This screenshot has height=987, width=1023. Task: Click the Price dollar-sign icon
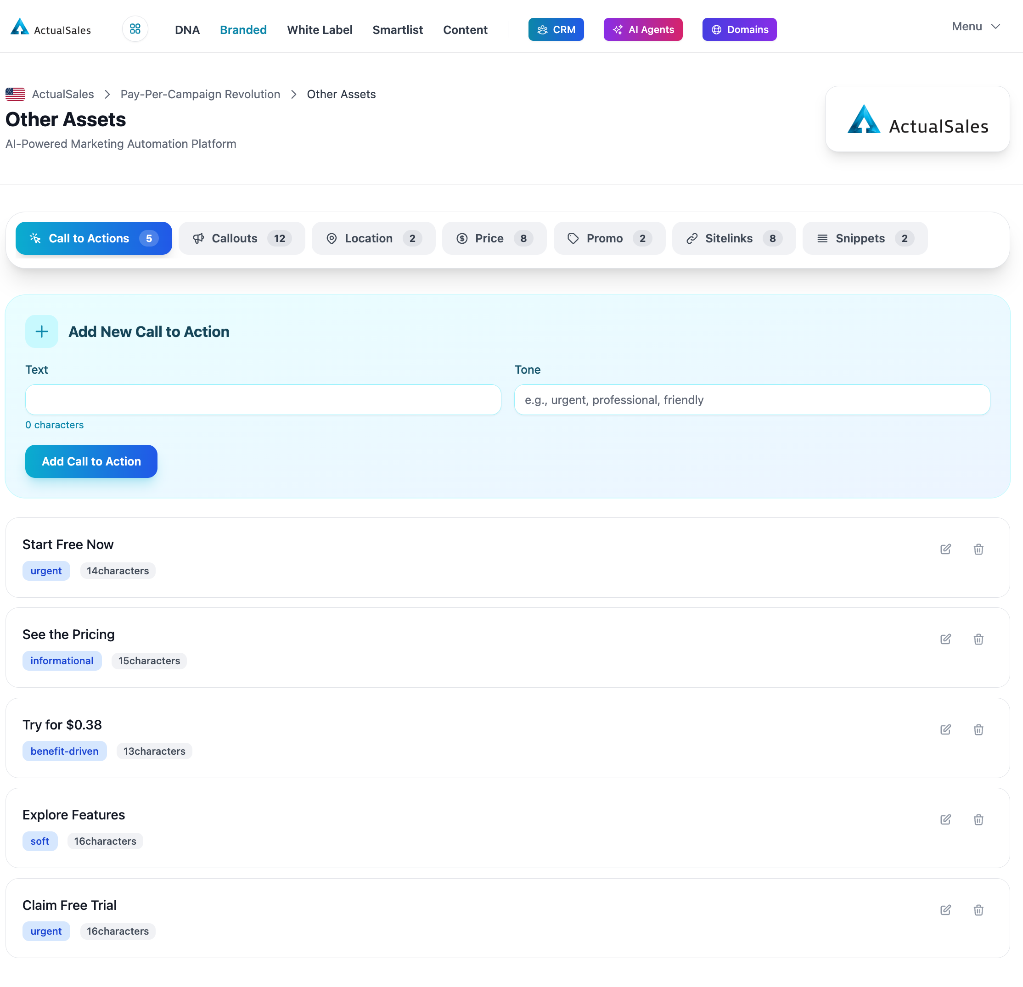462,238
